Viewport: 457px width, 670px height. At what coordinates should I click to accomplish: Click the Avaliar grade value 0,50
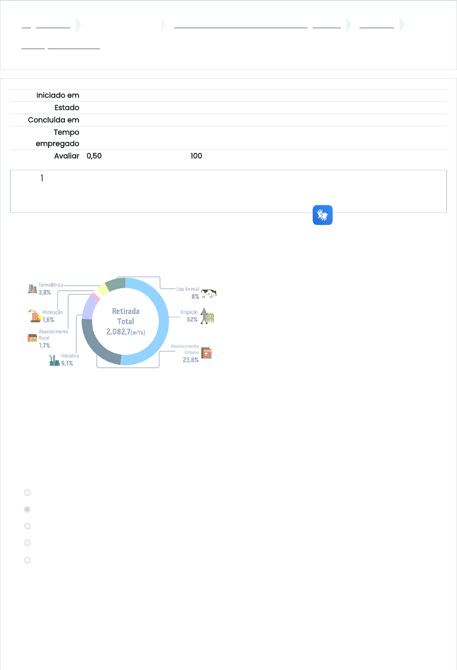tap(94, 156)
